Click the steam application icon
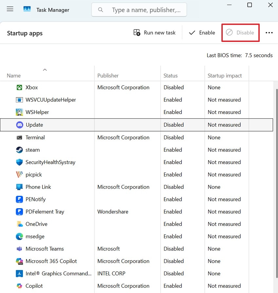The image size is (278, 293). [x=19, y=150]
